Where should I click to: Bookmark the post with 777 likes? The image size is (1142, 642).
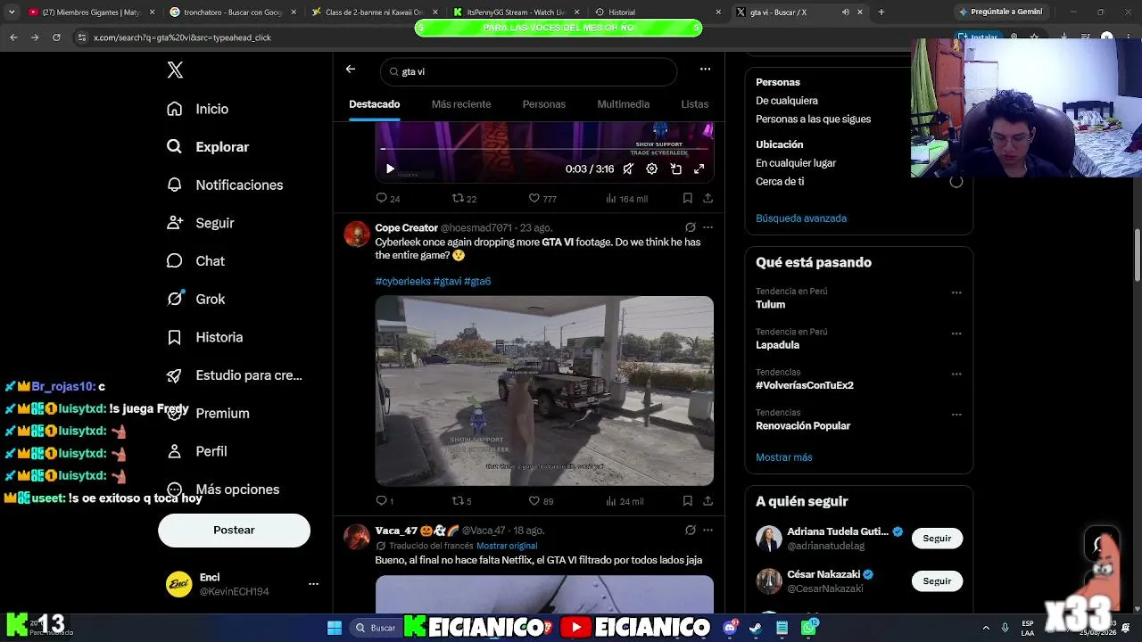(687, 198)
